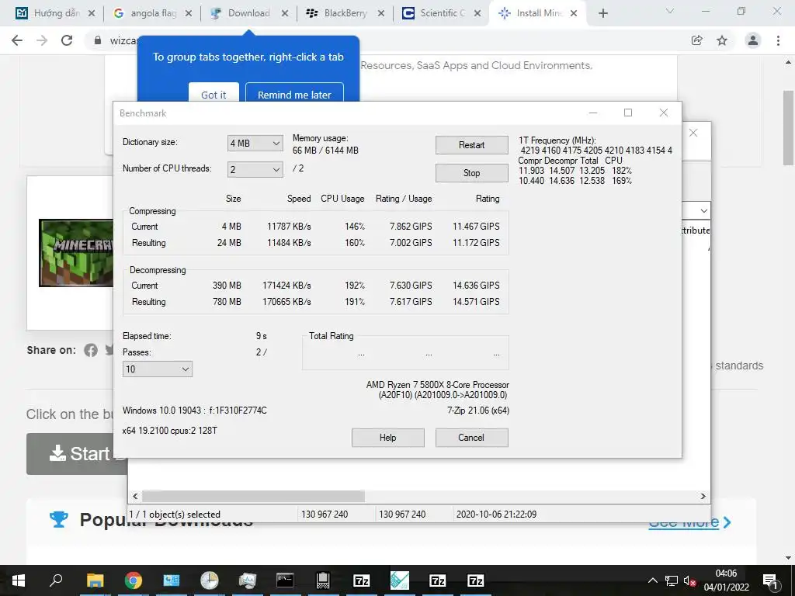Click the 'AMD Ryzen 7 5800X 8-Core Processor' text
The image size is (795, 596).
click(x=438, y=385)
